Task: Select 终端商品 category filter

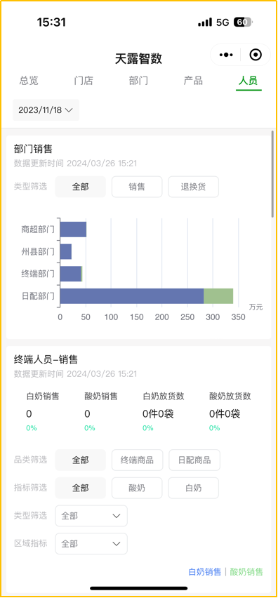Action: (x=138, y=460)
